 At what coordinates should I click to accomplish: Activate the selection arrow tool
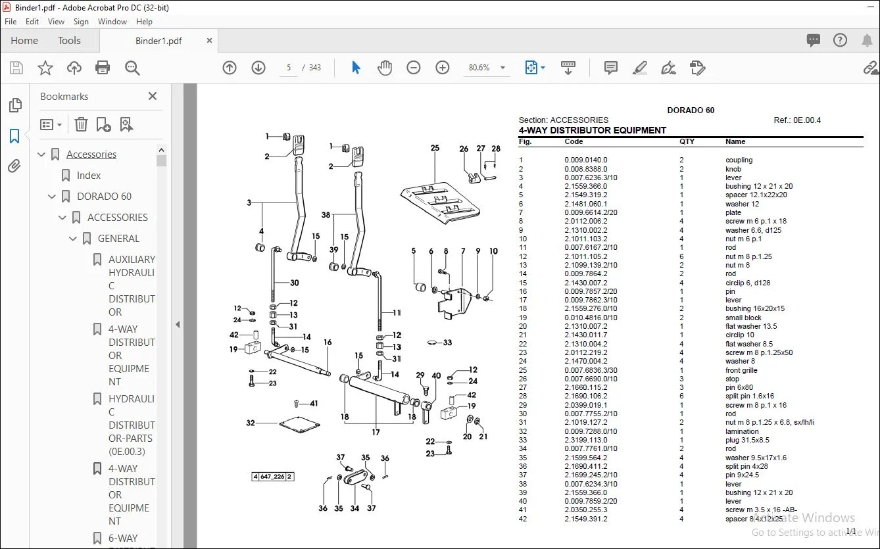[x=356, y=68]
